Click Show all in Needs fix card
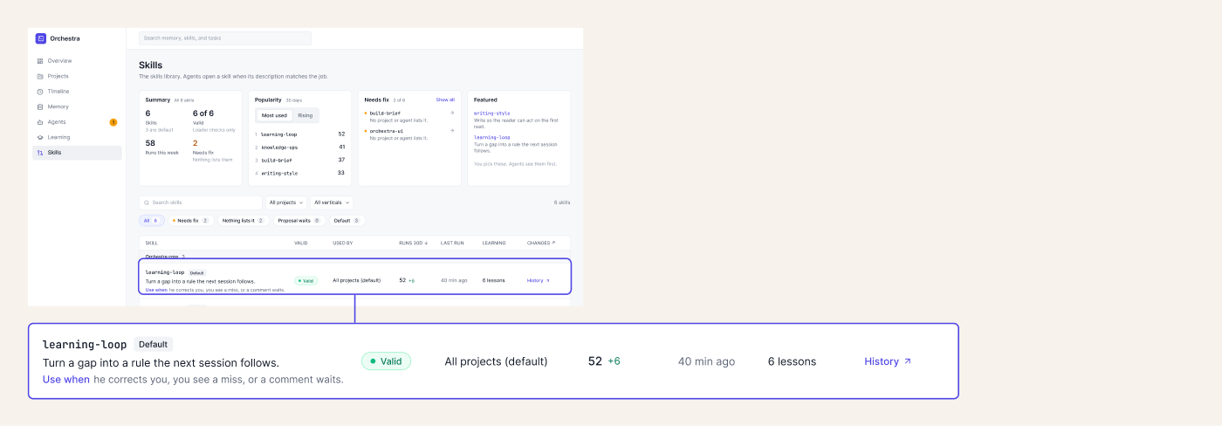This screenshot has height=426, width=1222. point(445,100)
